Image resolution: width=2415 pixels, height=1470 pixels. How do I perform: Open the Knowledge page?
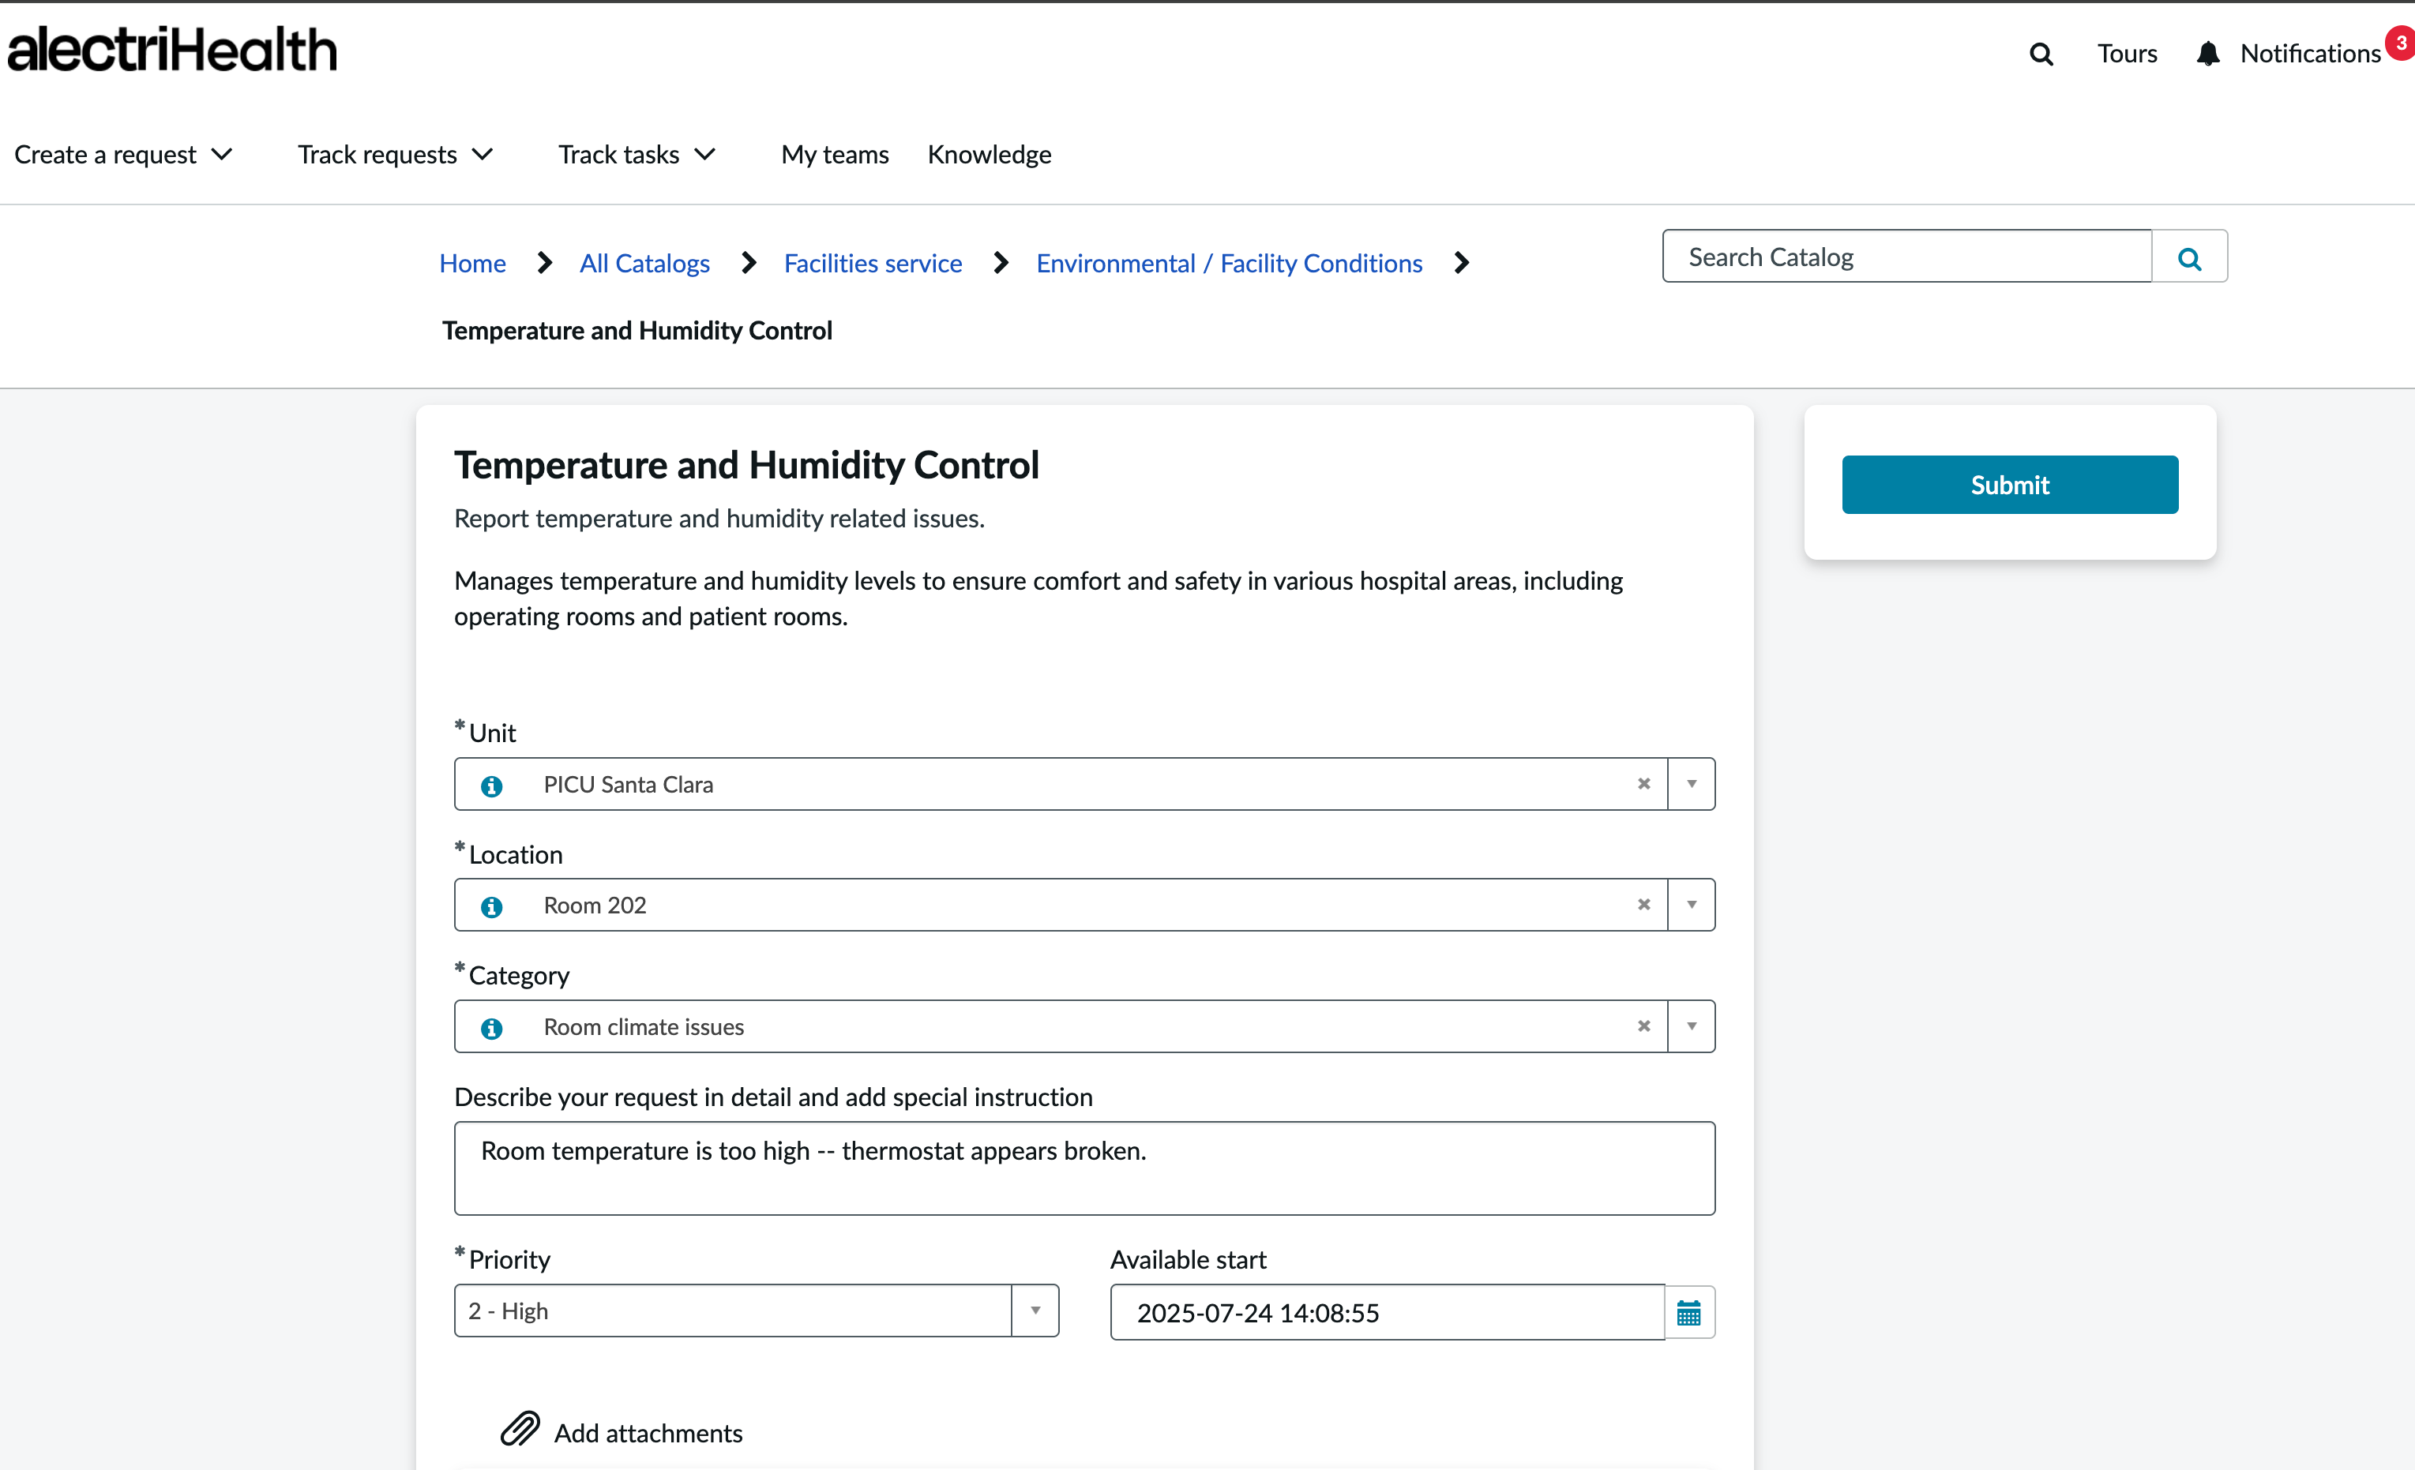[x=989, y=155]
